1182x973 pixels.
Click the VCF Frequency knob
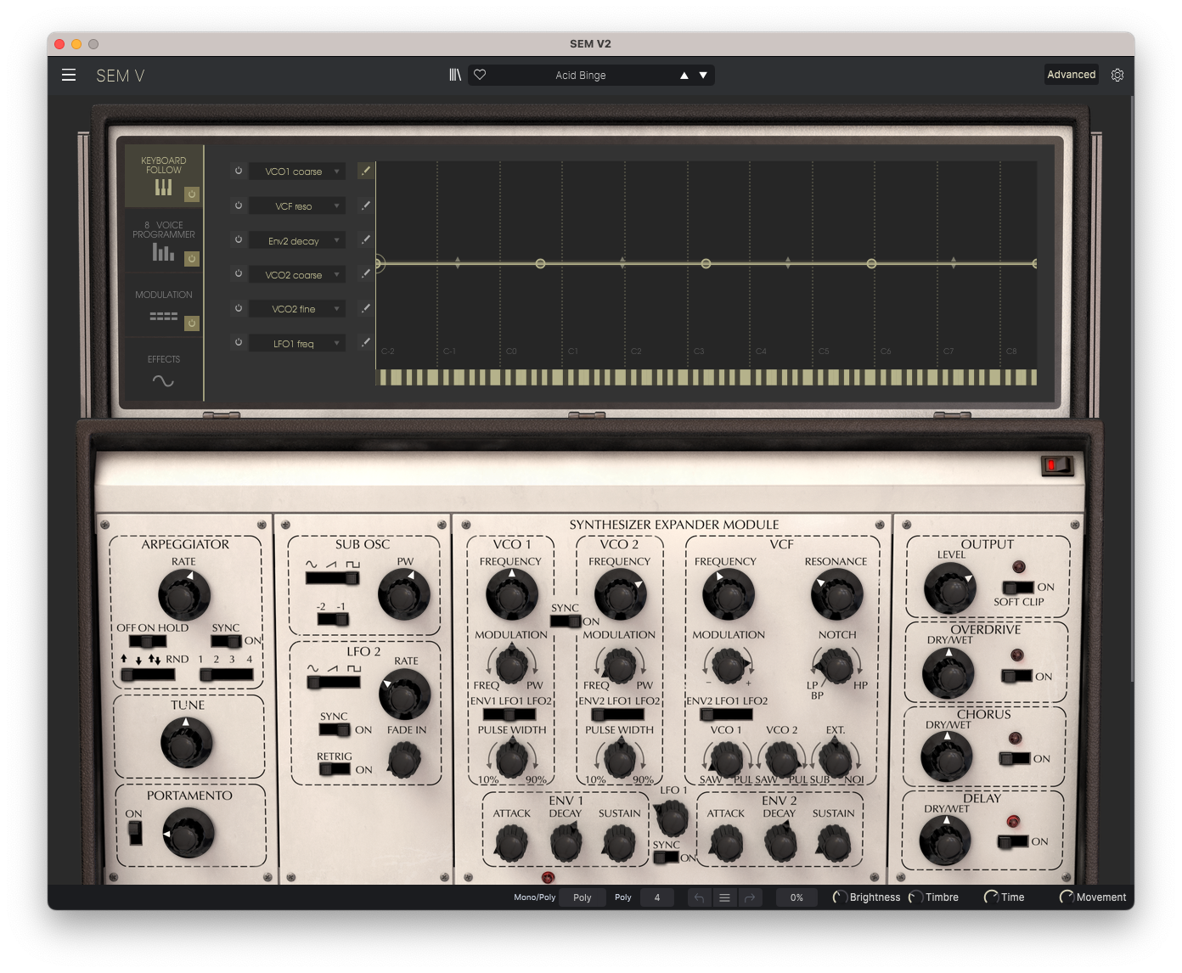pos(729,594)
